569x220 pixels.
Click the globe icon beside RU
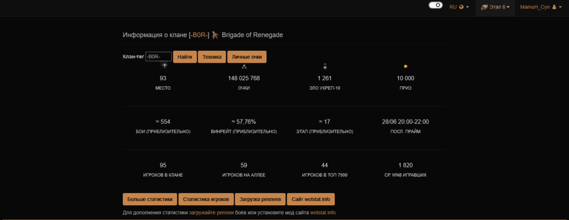(461, 7)
